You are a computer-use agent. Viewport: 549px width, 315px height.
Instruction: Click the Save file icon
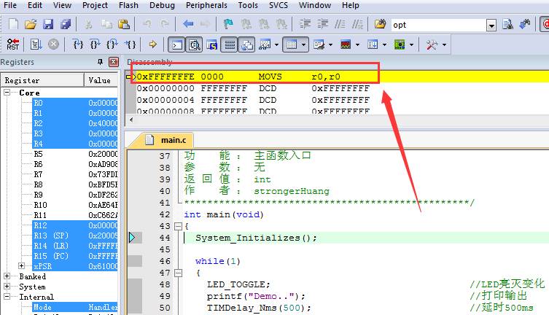[x=47, y=25]
